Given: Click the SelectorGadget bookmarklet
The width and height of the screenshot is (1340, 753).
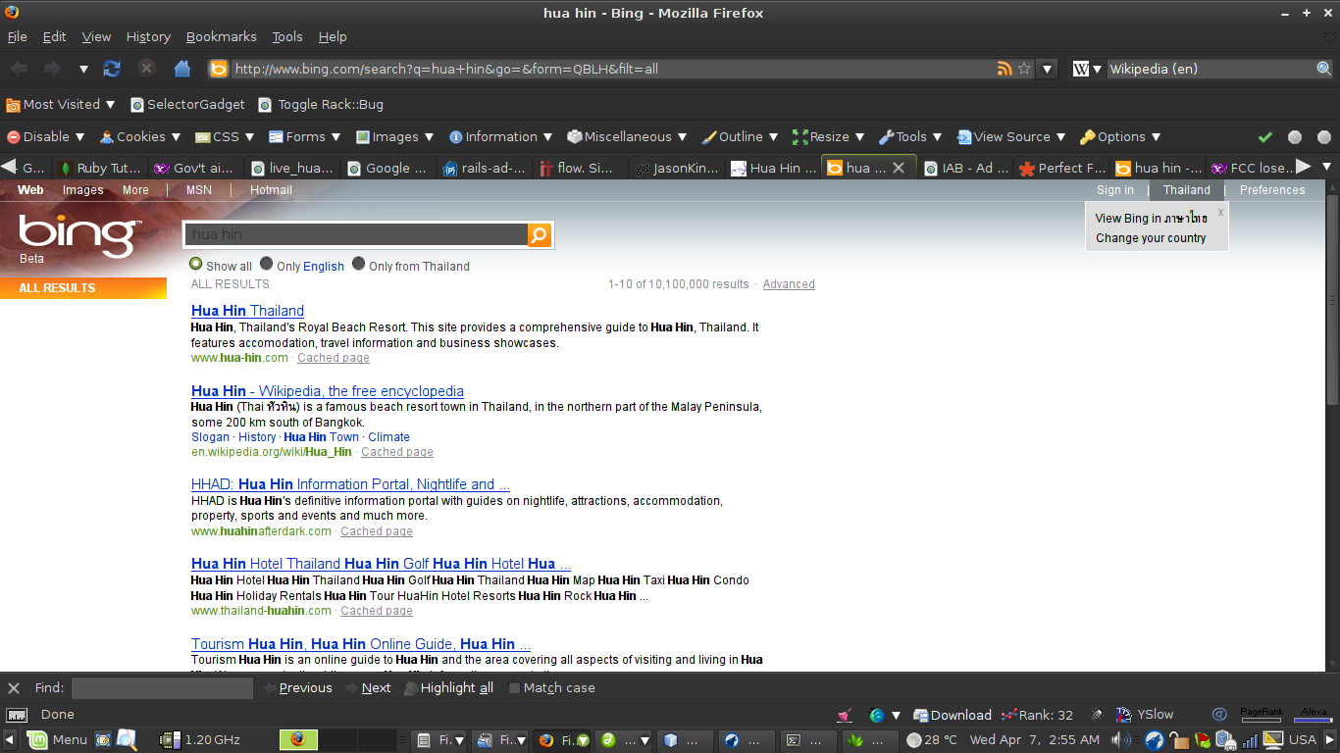Looking at the screenshot, I should point(187,104).
